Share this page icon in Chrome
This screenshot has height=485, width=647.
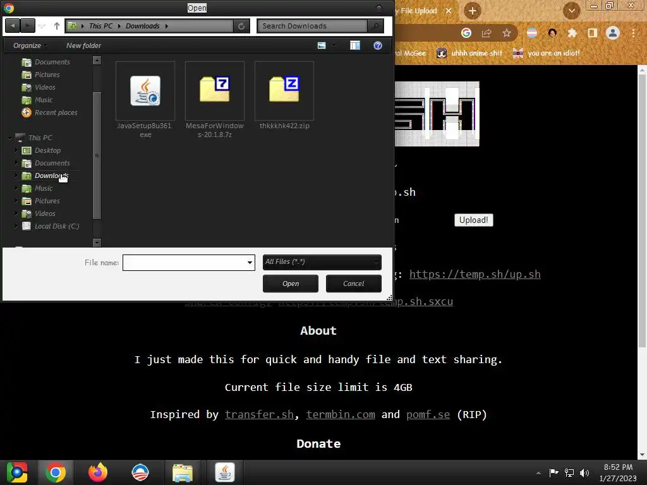click(487, 33)
